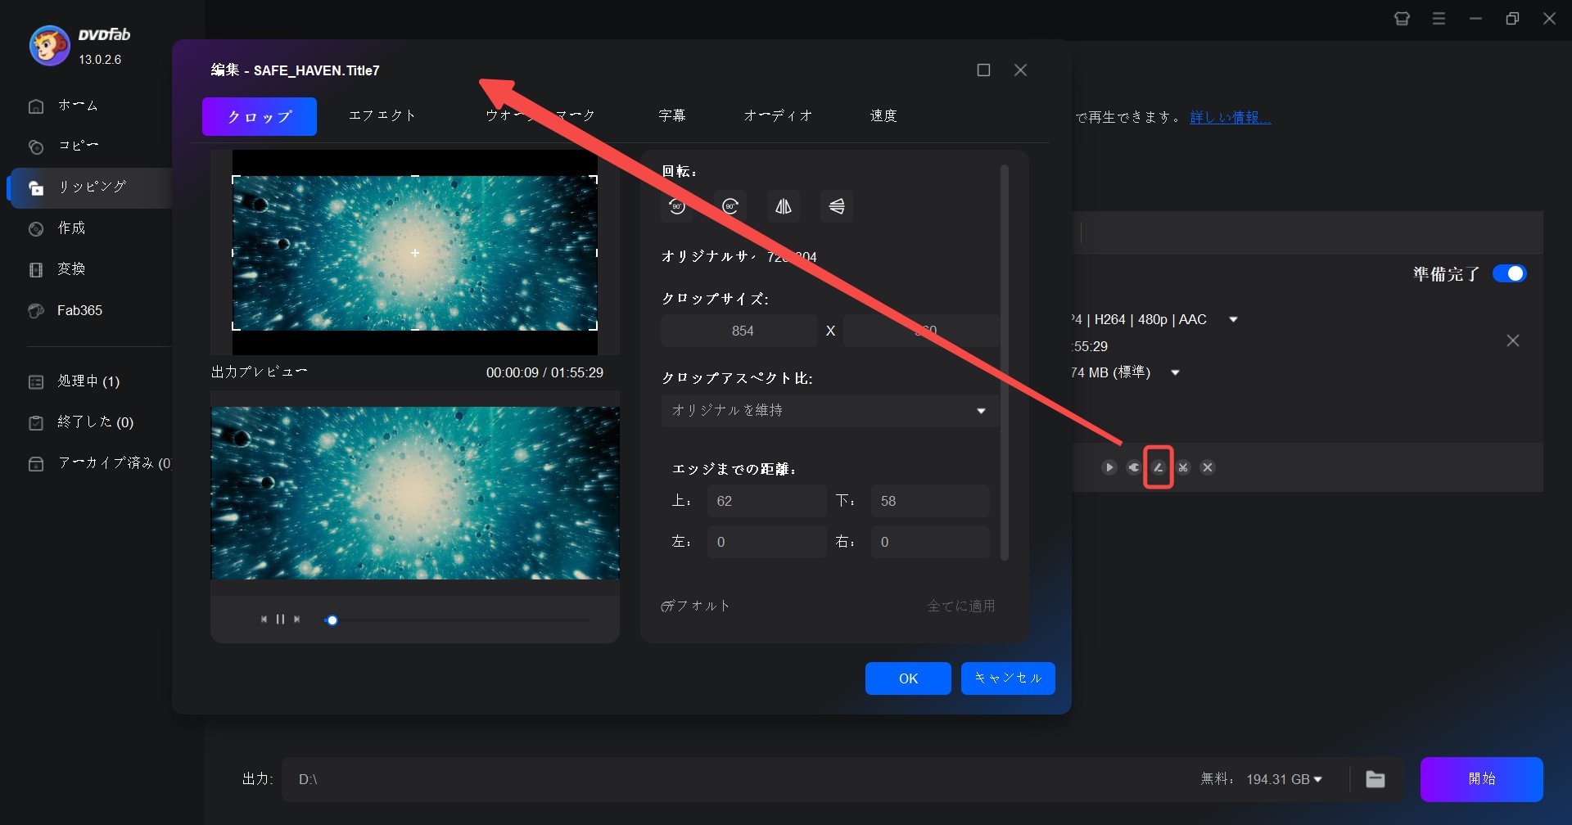Rotate video 90° clockwise
1572x825 pixels.
click(x=730, y=206)
